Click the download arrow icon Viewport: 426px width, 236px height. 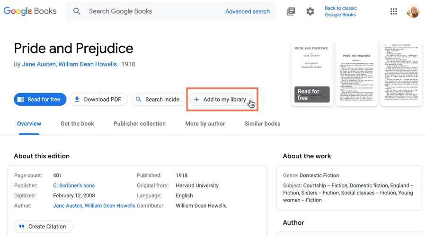pos(77,99)
